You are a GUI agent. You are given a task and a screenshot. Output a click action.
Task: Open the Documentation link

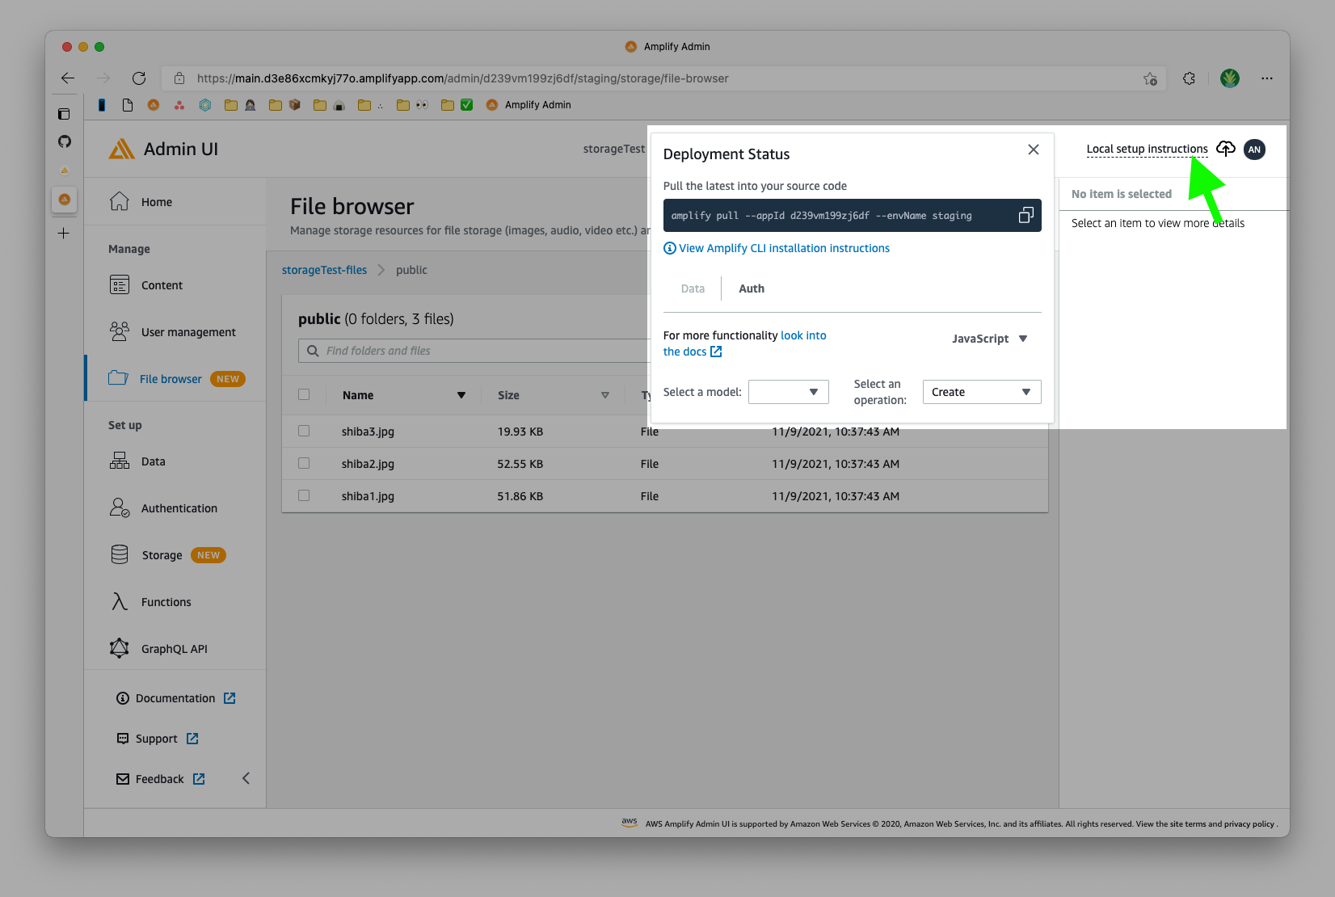[x=175, y=698]
